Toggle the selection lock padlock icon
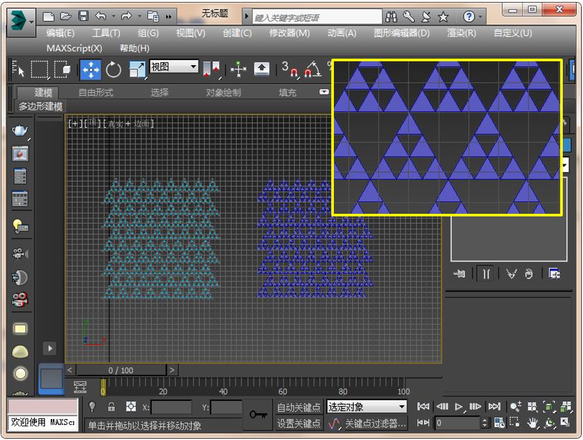The height and width of the screenshot is (440, 583). click(x=111, y=407)
